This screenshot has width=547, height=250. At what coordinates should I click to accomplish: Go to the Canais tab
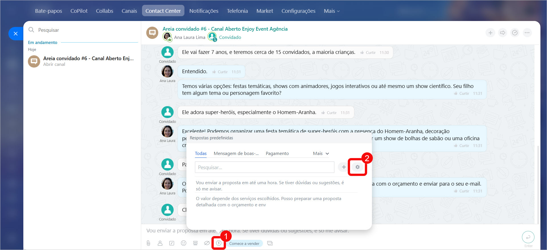pos(129,11)
